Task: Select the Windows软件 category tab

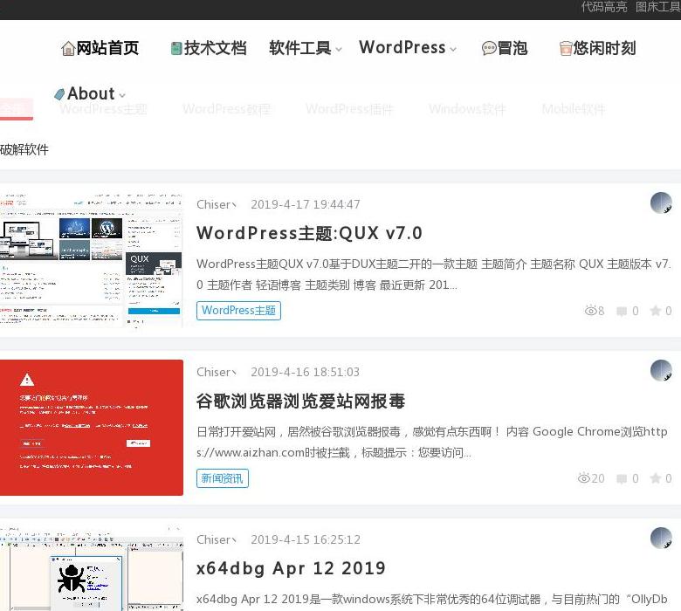Action: tap(467, 108)
